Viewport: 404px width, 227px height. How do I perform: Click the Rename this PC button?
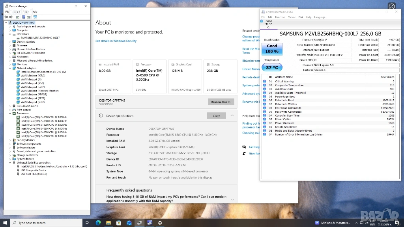(x=221, y=102)
